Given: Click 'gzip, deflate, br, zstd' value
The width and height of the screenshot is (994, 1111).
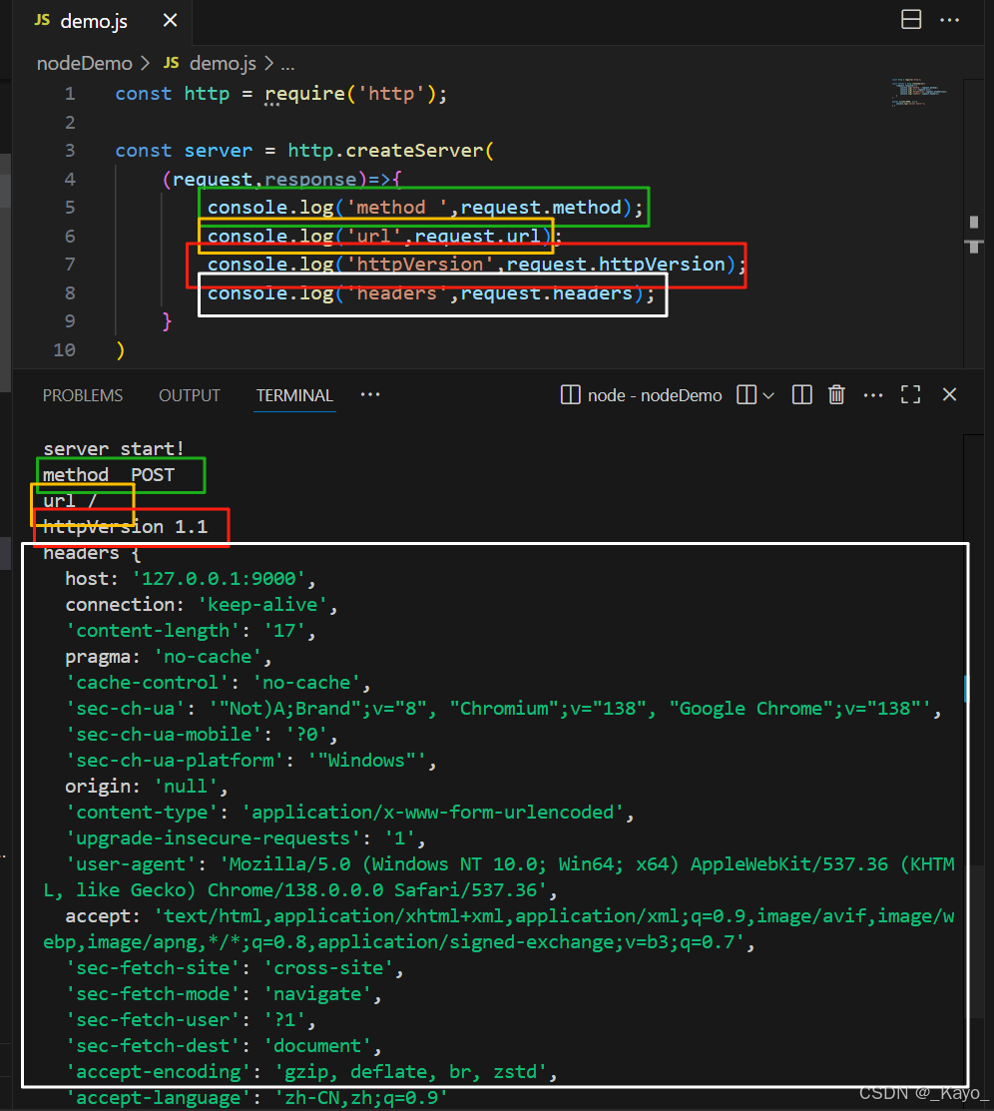Looking at the screenshot, I should 411,1071.
